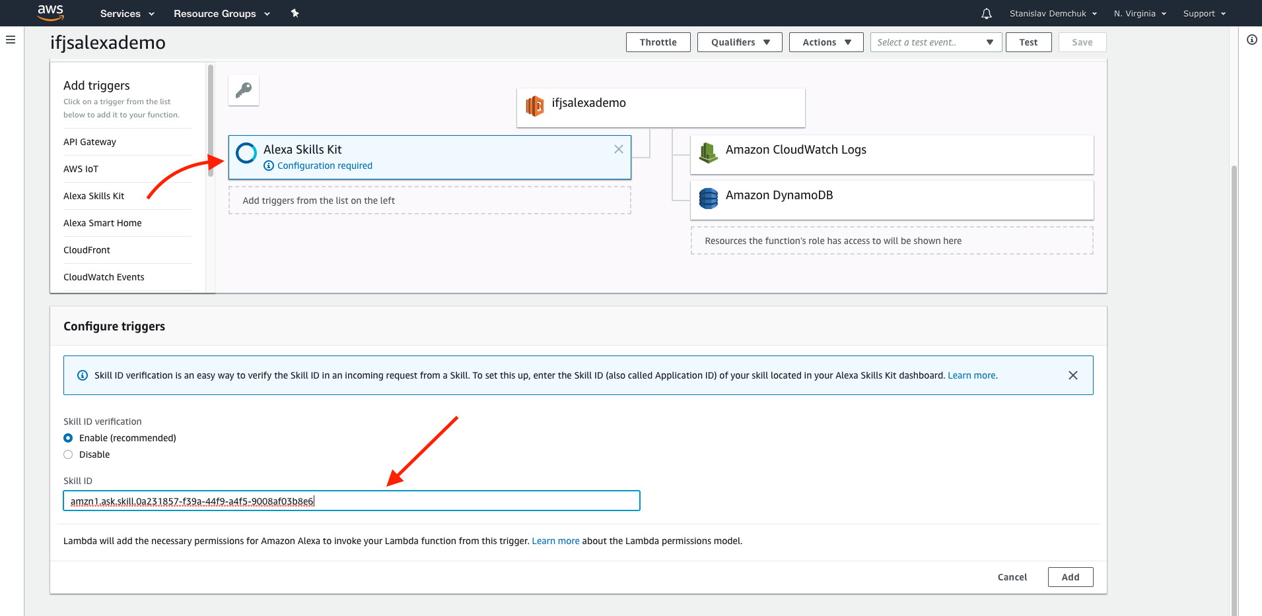This screenshot has height=616, width=1262.
Task: Select the Amazon DynamoDB resource icon
Action: (x=708, y=198)
